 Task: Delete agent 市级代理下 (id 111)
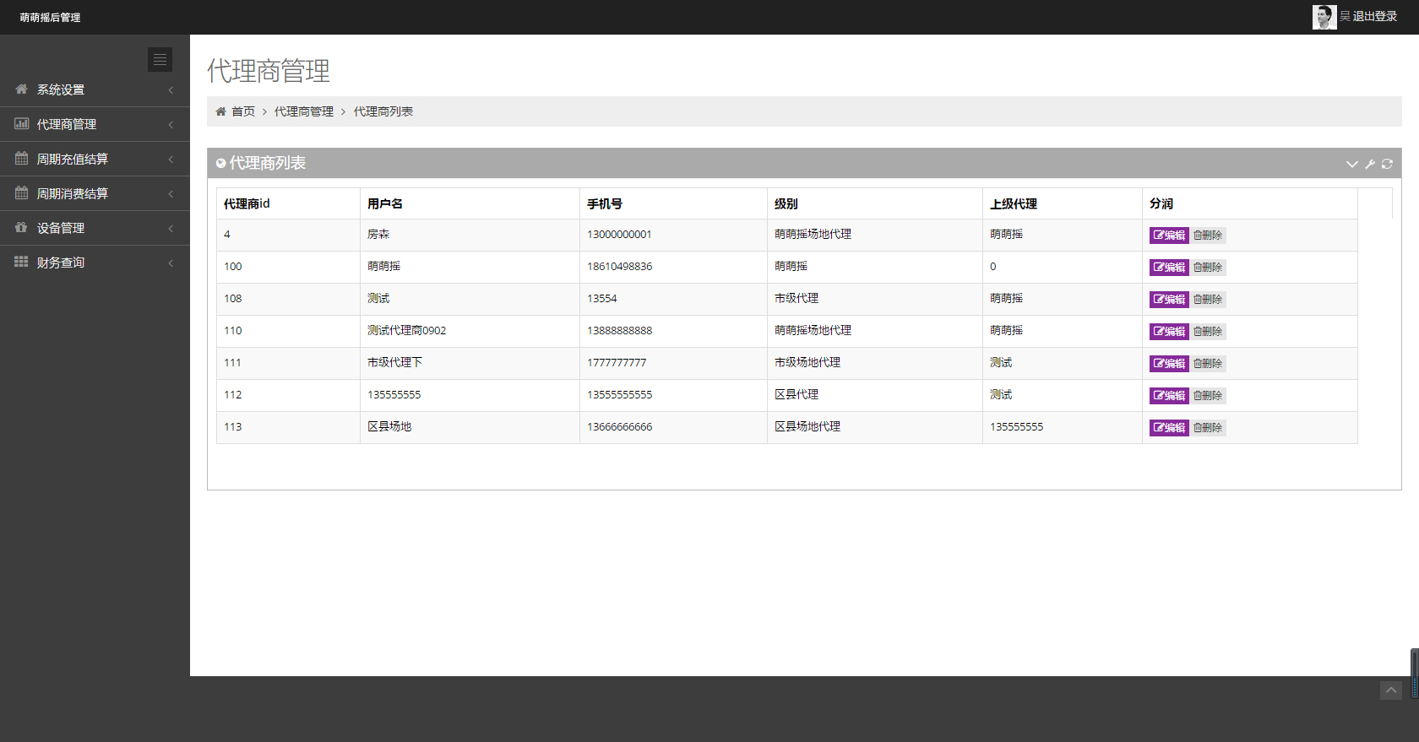(1208, 364)
